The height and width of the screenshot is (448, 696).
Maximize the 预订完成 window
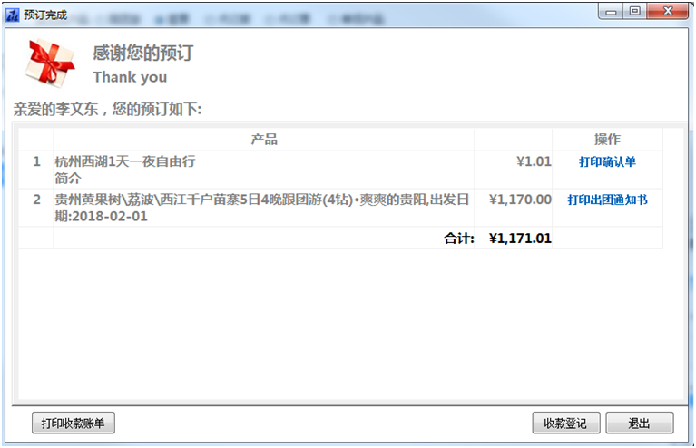click(x=635, y=11)
